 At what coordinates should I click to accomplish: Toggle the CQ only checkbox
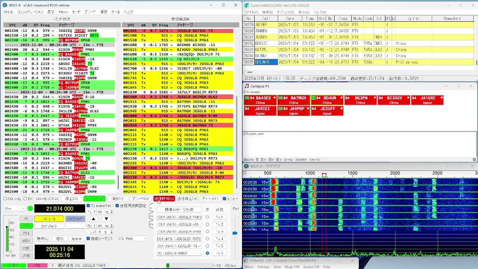[6, 199]
